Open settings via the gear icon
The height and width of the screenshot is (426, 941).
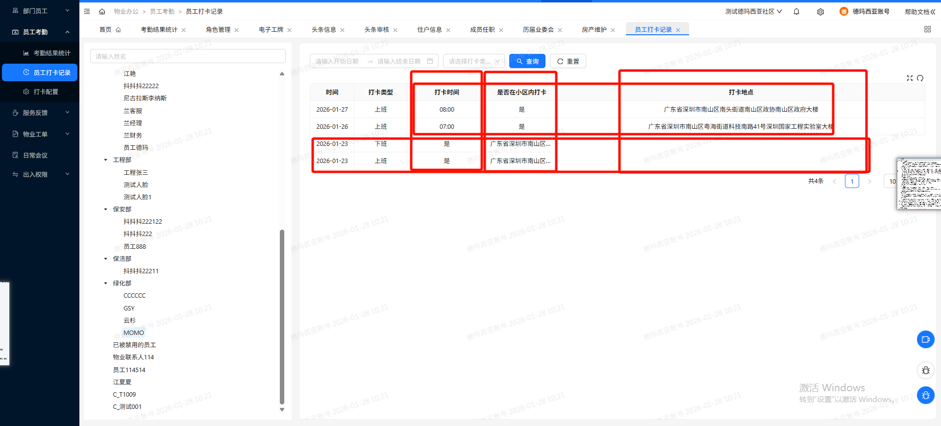click(820, 12)
